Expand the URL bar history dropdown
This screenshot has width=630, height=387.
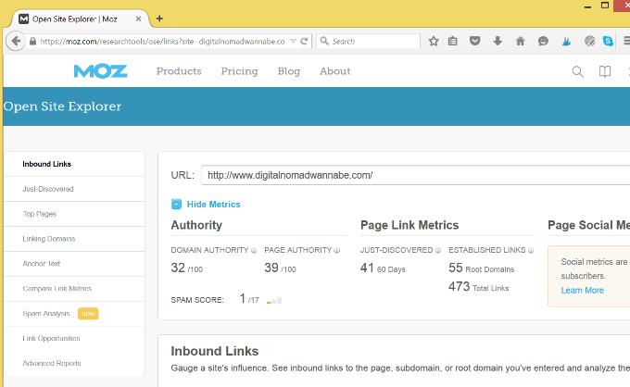[293, 42]
